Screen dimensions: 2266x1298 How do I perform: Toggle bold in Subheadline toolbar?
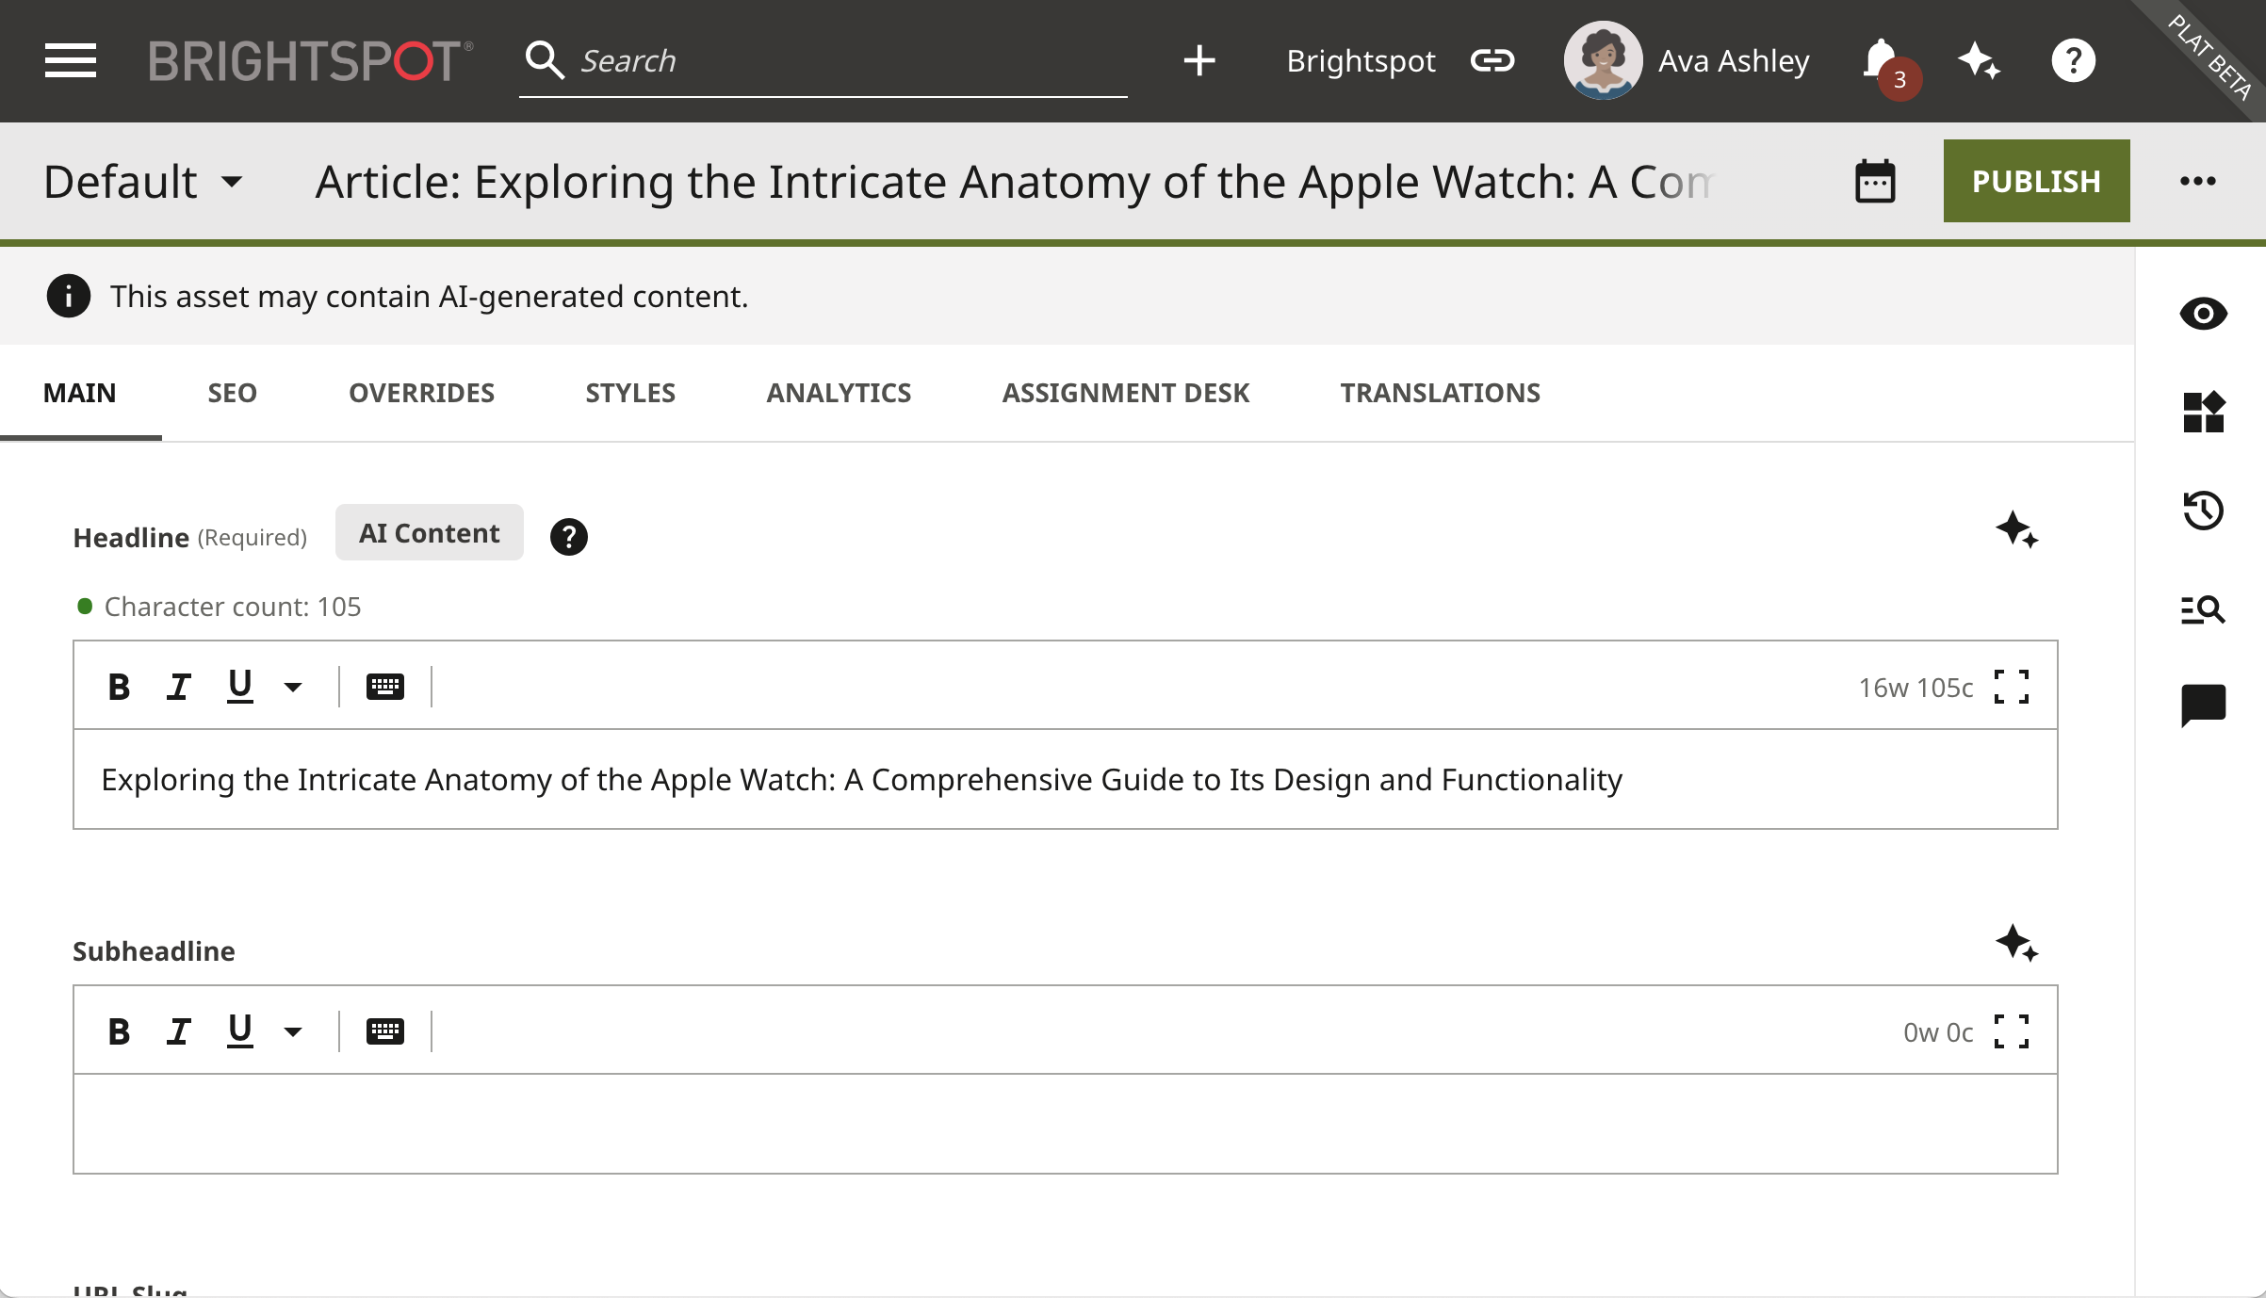point(119,1031)
